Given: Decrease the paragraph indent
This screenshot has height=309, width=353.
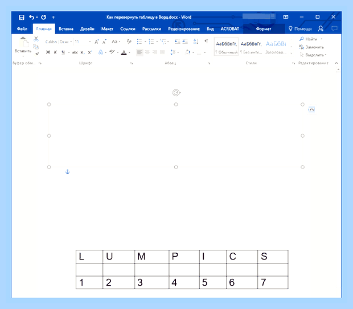Looking at the screenshot, I should pyautogui.click(x=177, y=42).
